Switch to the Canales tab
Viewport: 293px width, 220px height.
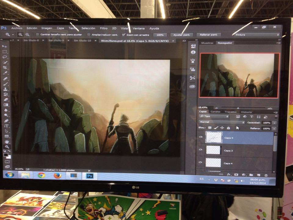point(215,112)
